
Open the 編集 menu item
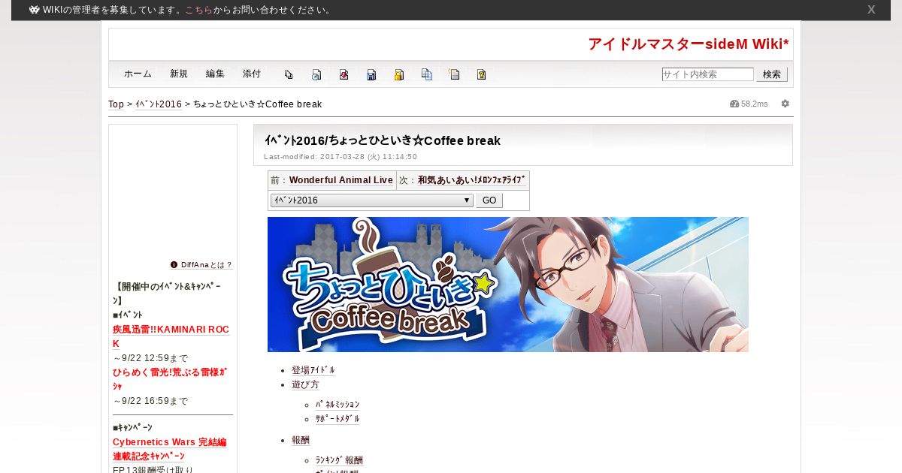[x=215, y=74]
